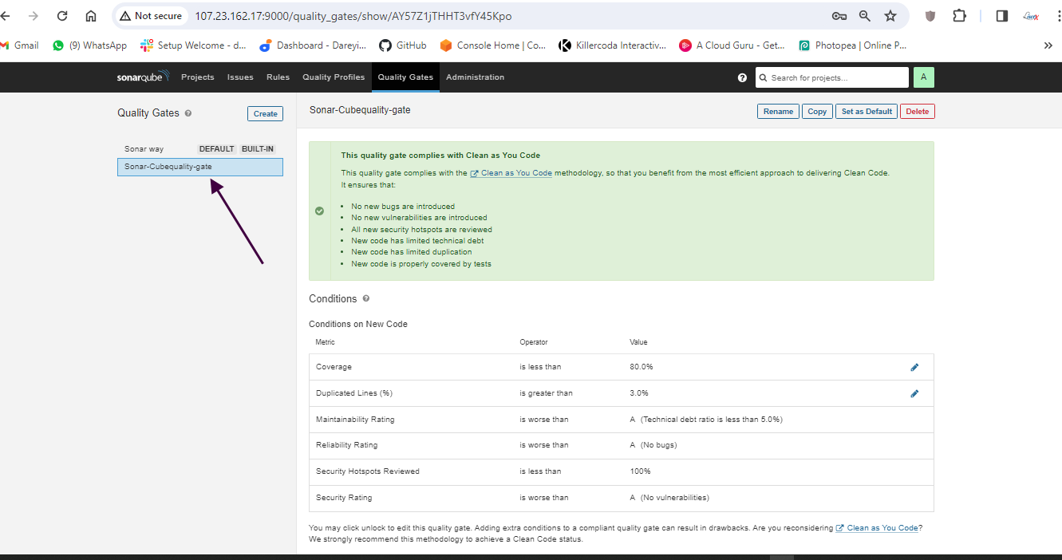Open the Clean as You Code link in green box

click(x=515, y=173)
